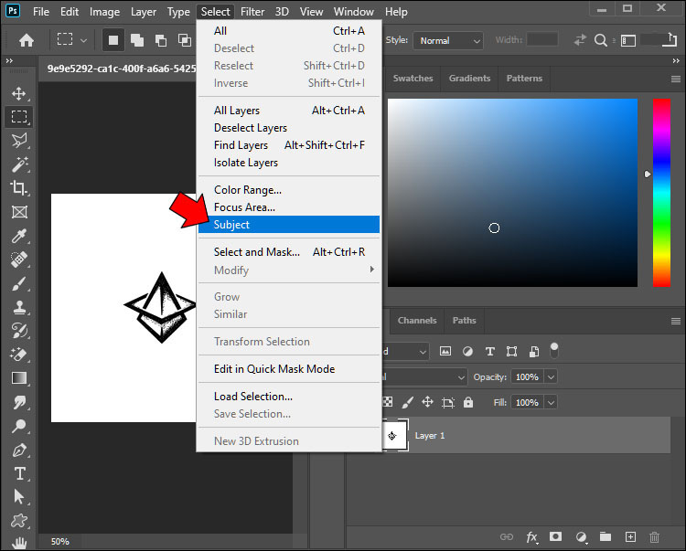Select the Hand tool
Image resolution: width=686 pixels, height=551 pixels.
click(19, 543)
